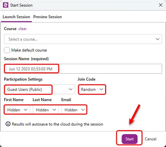
Task: Expand the First Name Hidden dropdown
Action: pos(17,110)
